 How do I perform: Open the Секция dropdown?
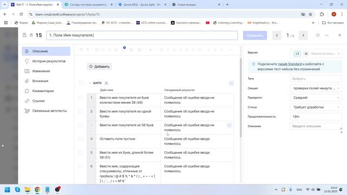(x=316, y=88)
